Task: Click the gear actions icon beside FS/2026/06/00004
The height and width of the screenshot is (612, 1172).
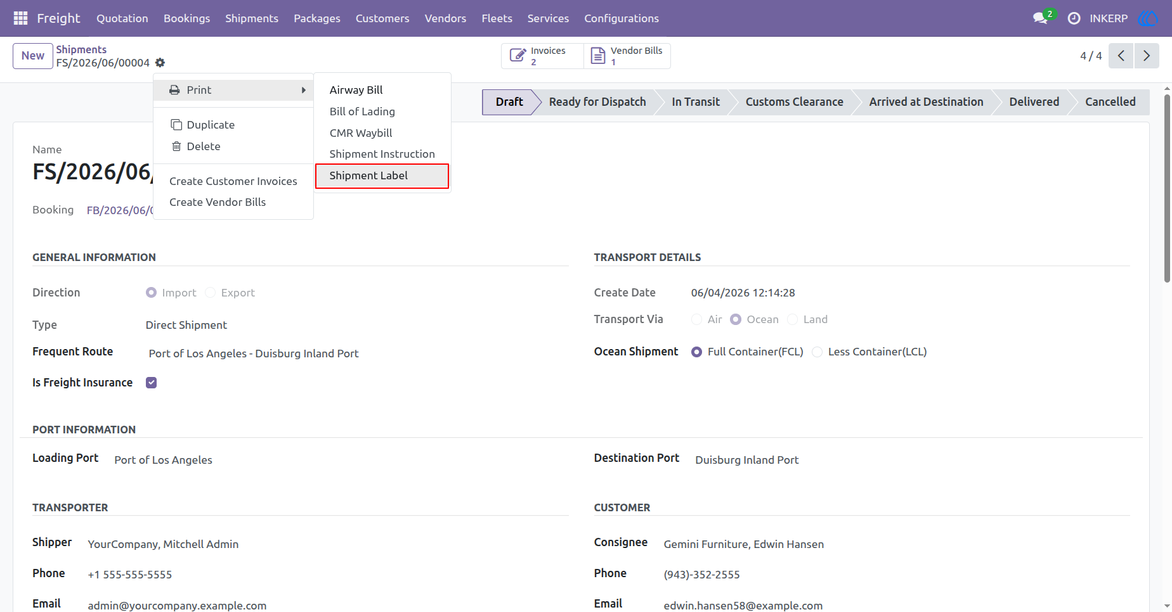Action: tap(160, 63)
